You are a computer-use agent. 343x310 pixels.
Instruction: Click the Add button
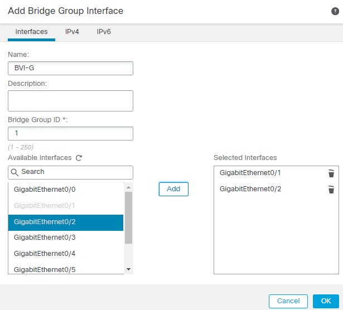click(x=173, y=189)
